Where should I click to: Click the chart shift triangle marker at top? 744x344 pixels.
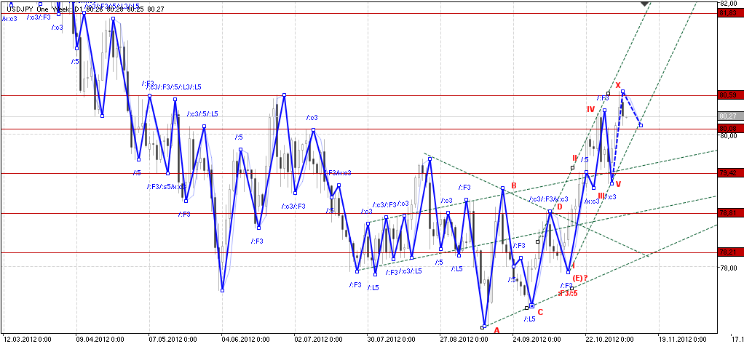(x=645, y=4)
